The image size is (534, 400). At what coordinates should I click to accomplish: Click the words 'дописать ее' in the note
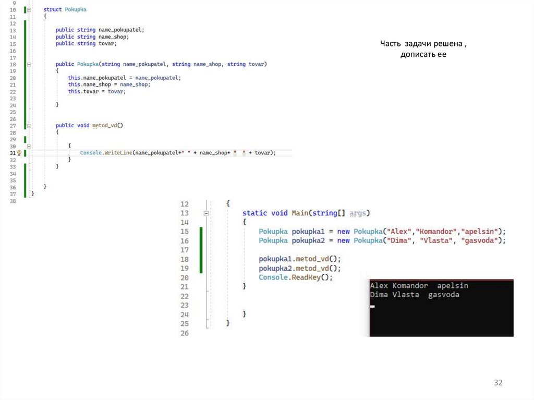click(x=423, y=55)
